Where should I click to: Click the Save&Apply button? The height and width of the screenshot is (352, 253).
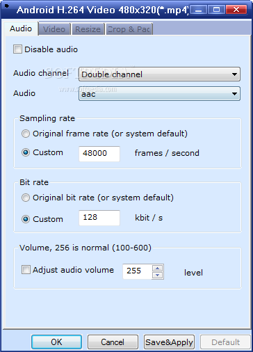point(169,342)
